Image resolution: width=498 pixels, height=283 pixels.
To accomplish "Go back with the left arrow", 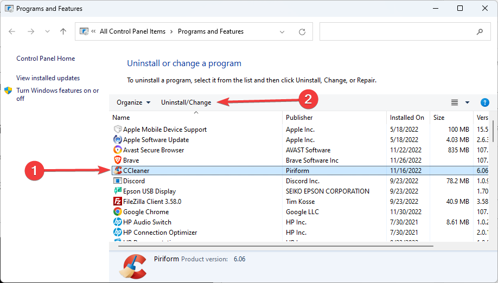I will pyautogui.click(x=12, y=31).
